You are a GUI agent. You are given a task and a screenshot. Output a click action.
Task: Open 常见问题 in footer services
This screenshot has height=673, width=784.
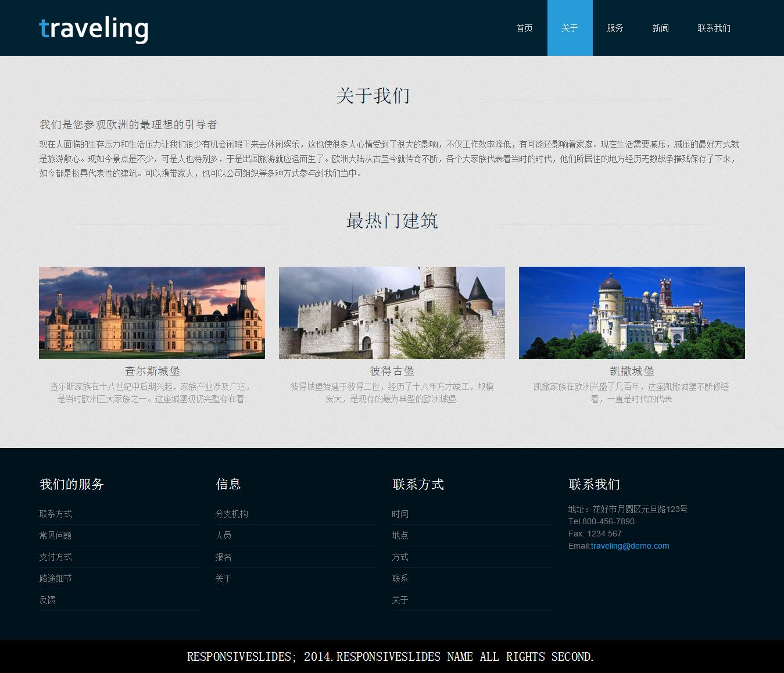[56, 535]
